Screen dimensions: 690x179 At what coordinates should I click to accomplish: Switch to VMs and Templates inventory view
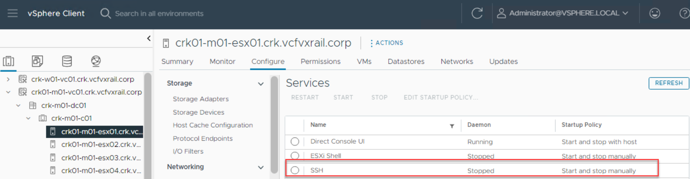tap(38, 61)
